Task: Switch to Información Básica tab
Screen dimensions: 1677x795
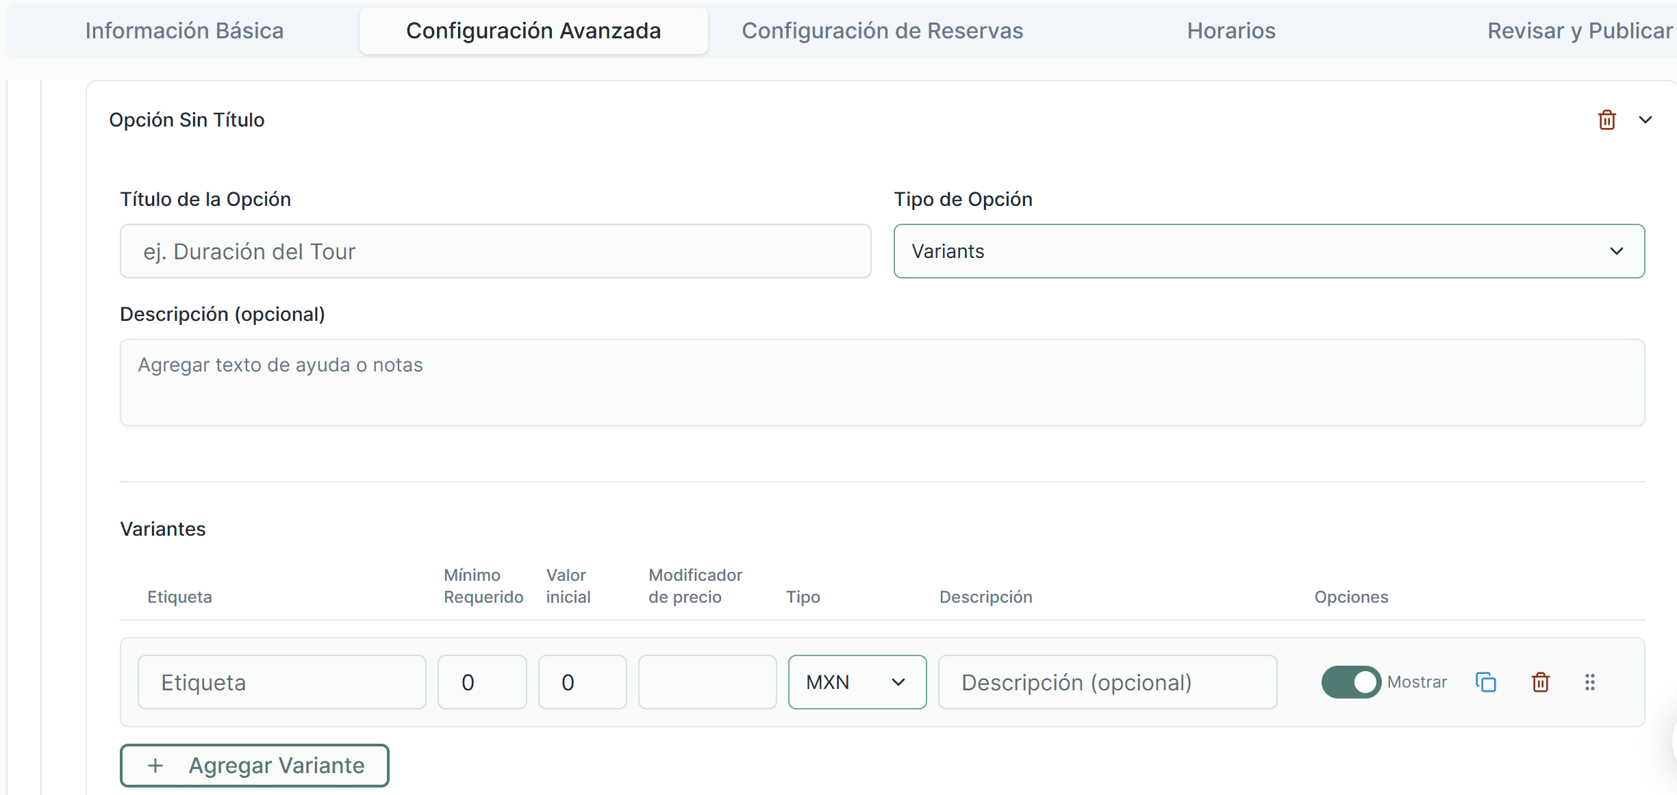Action: (184, 31)
